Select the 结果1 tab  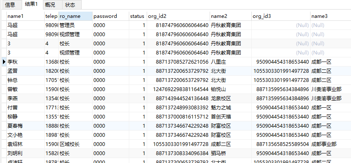pyautogui.click(x=31, y=4)
